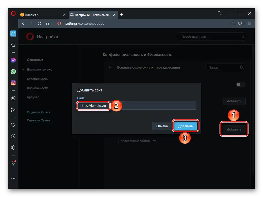This screenshot has width=263, height=197.
Task: Open Браузер settings section
Action: pyautogui.click(x=33, y=97)
